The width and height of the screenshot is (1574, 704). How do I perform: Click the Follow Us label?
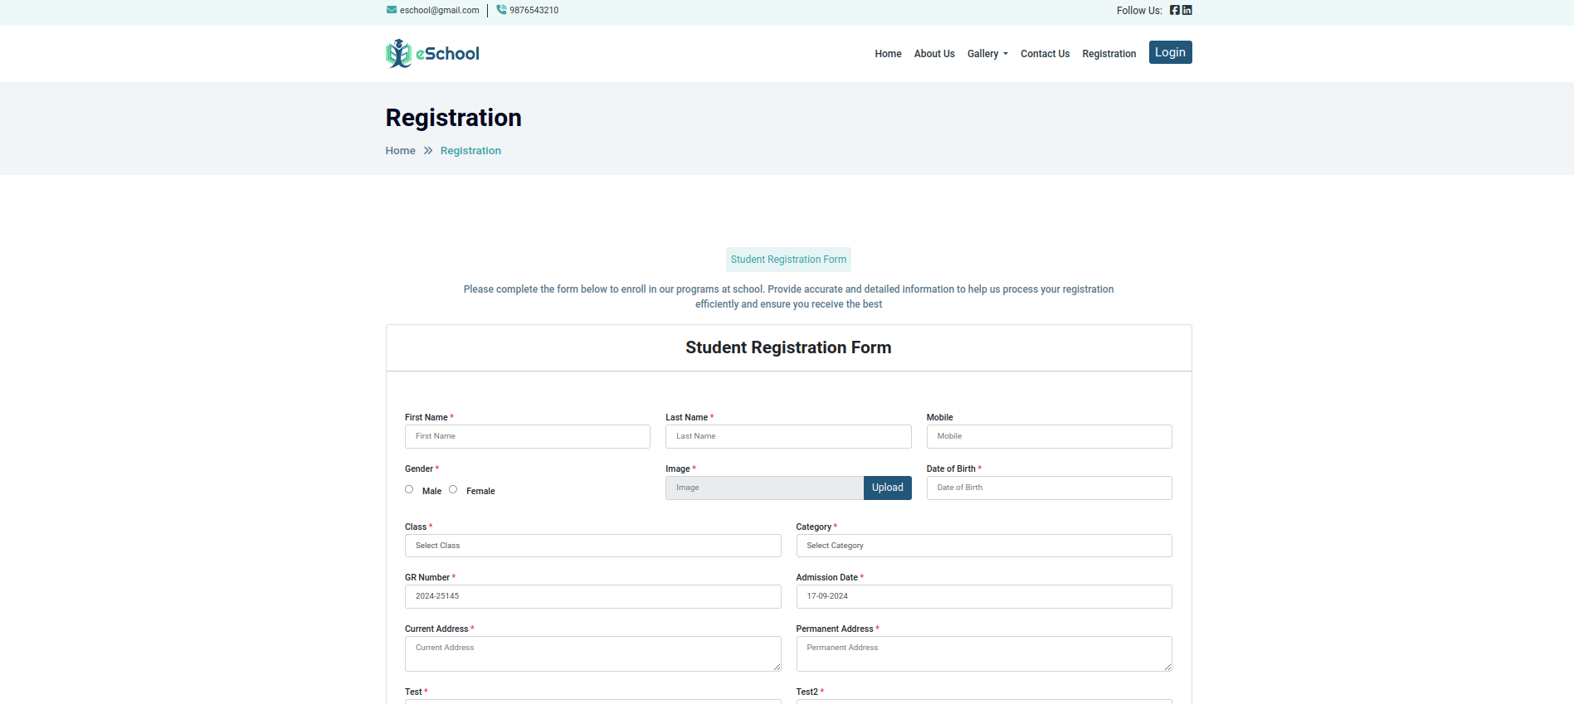coord(1139,11)
